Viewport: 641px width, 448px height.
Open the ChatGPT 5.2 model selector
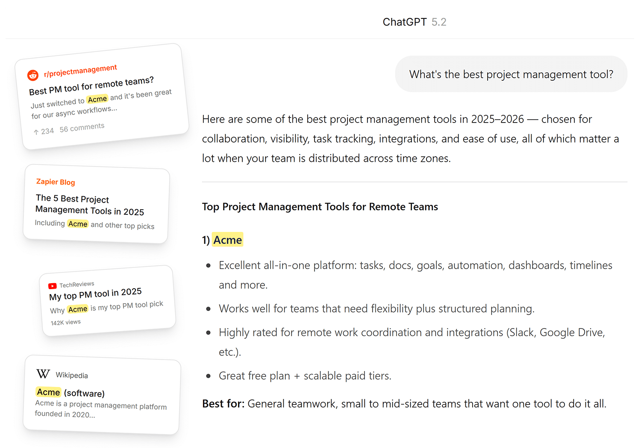(414, 22)
